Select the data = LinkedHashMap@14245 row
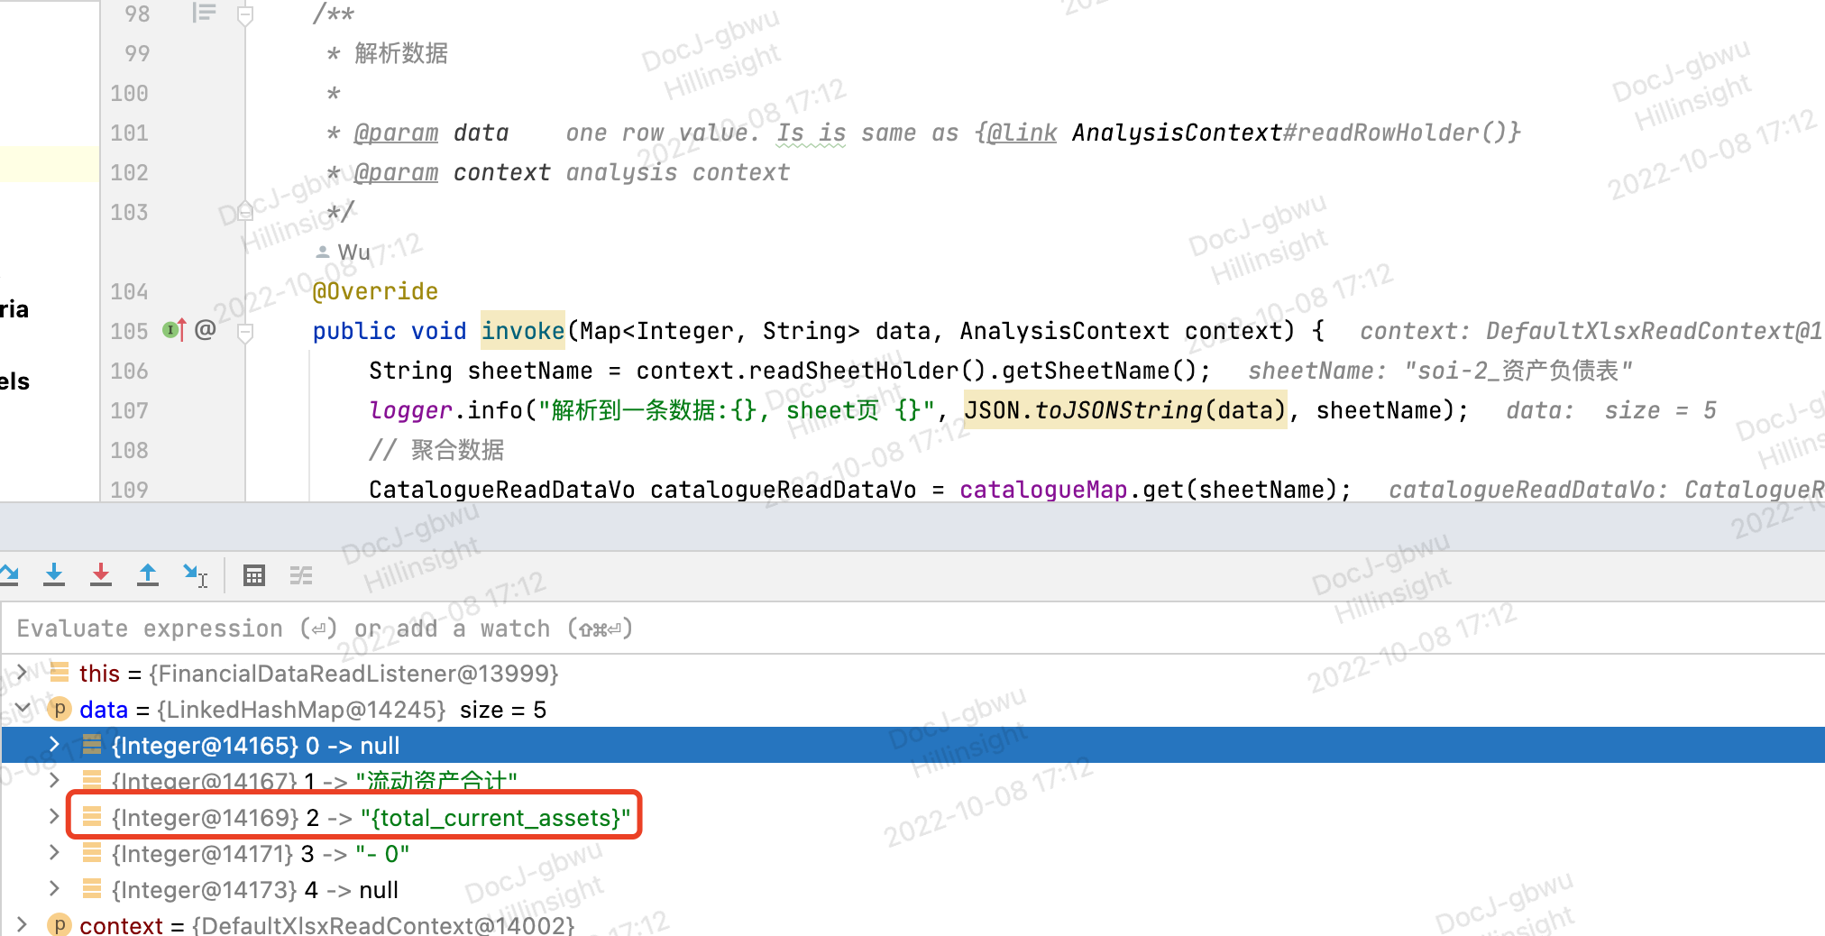 click(912, 710)
